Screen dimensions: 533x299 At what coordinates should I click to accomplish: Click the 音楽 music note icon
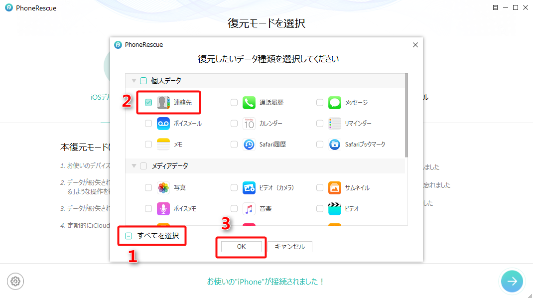(x=249, y=208)
